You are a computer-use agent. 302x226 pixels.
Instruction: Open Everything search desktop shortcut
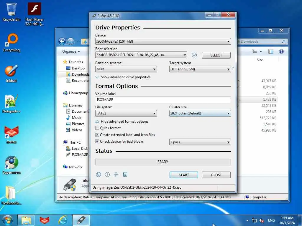point(12,43)
